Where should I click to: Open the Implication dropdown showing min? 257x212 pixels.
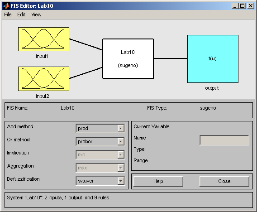[100, 154]
